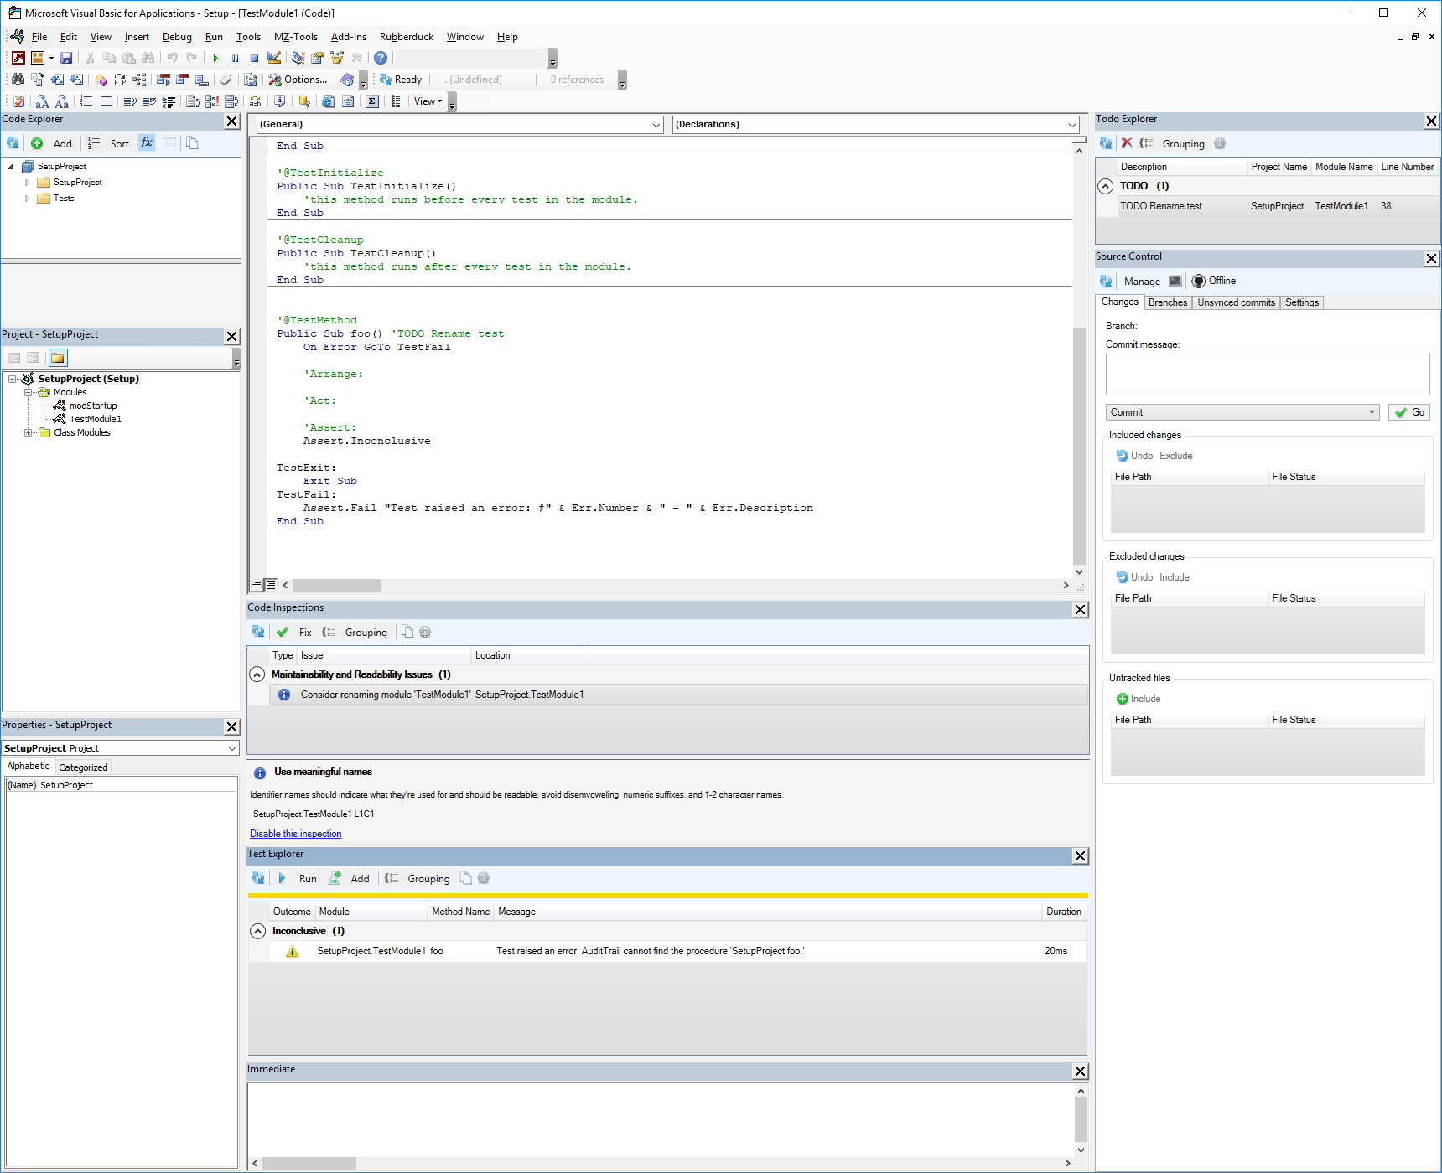This screenshot has height=1173, width=1442.
Task: Collapse Maintainability and Readability Issues group
Action: point(257,674)
